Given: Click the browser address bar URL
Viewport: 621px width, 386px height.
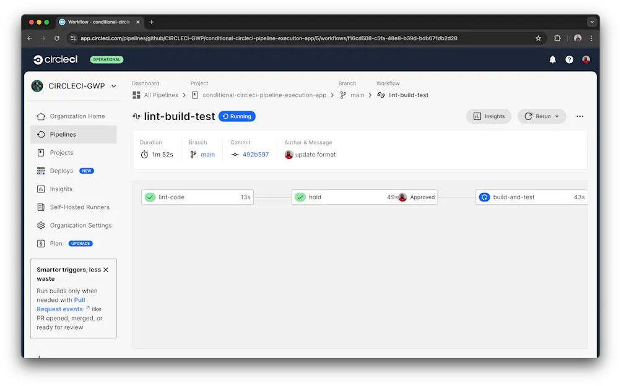Looking at the screenshot, I should 269,38.
